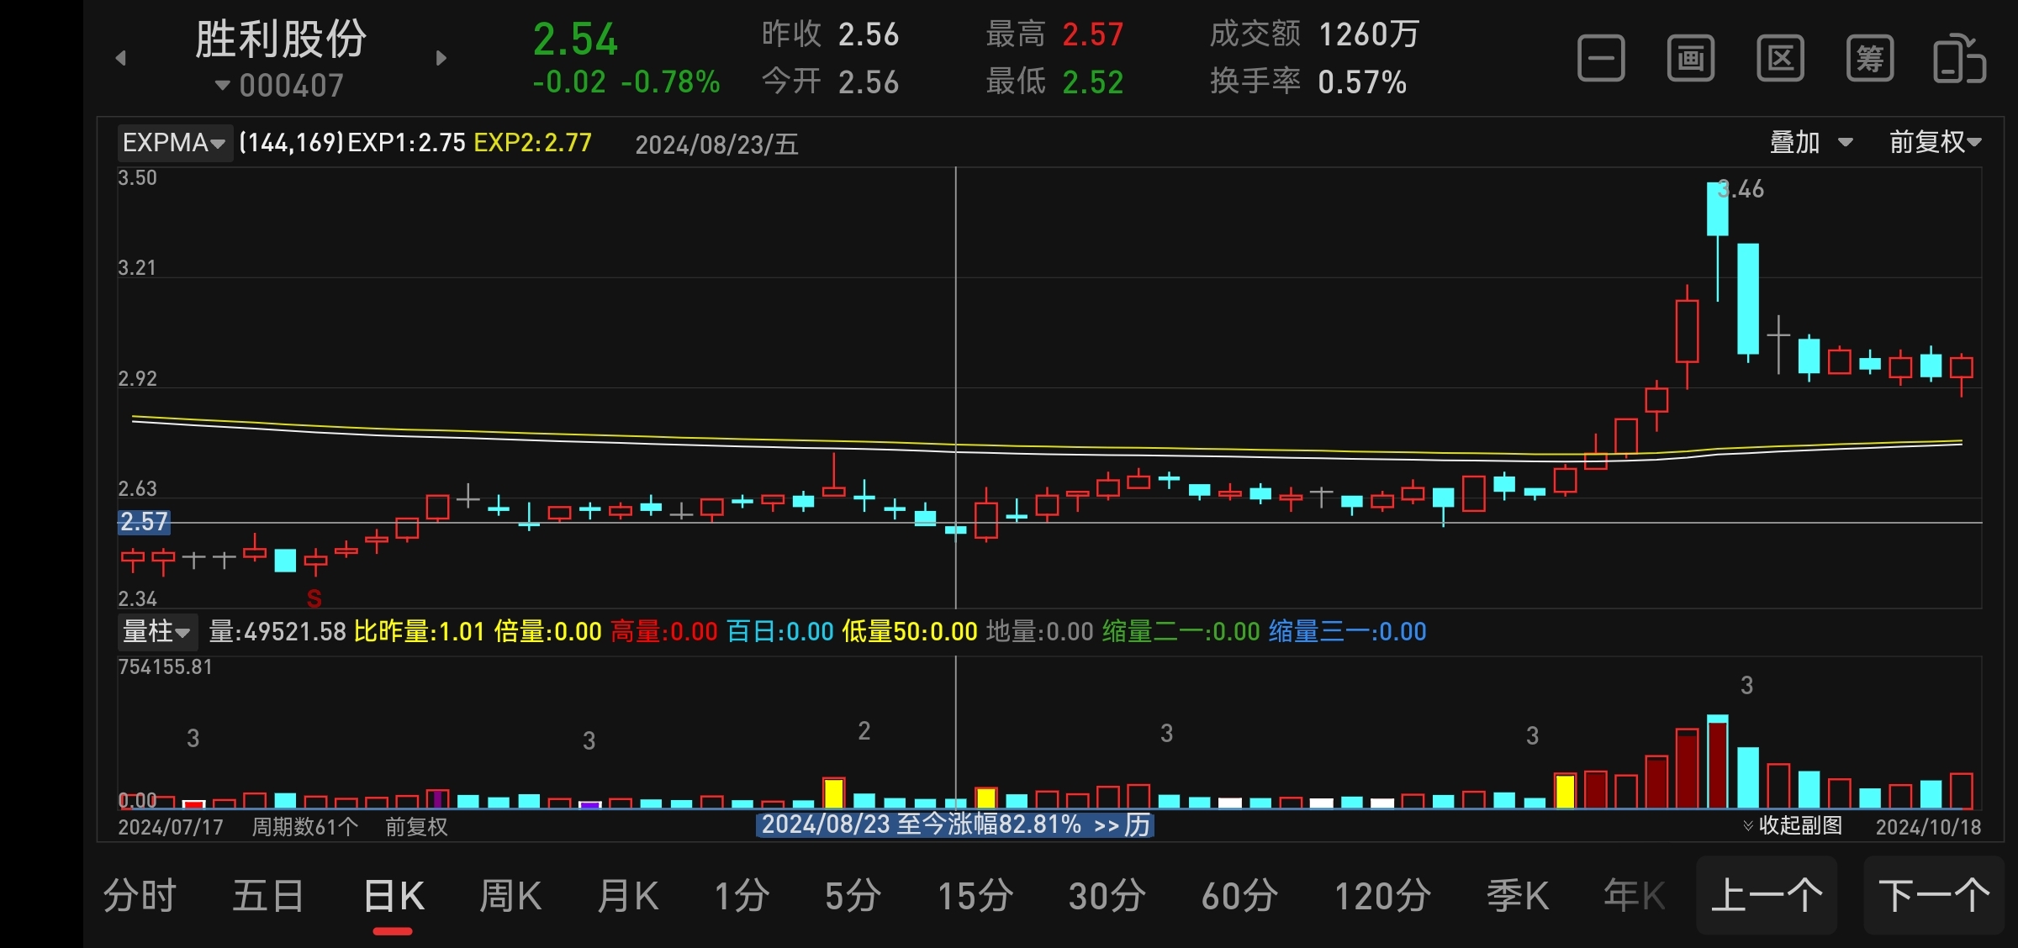This screenshot has height=948, width=2018.
Task: Collapse sub-chart via 收起副图
Action: (1793, 825)
